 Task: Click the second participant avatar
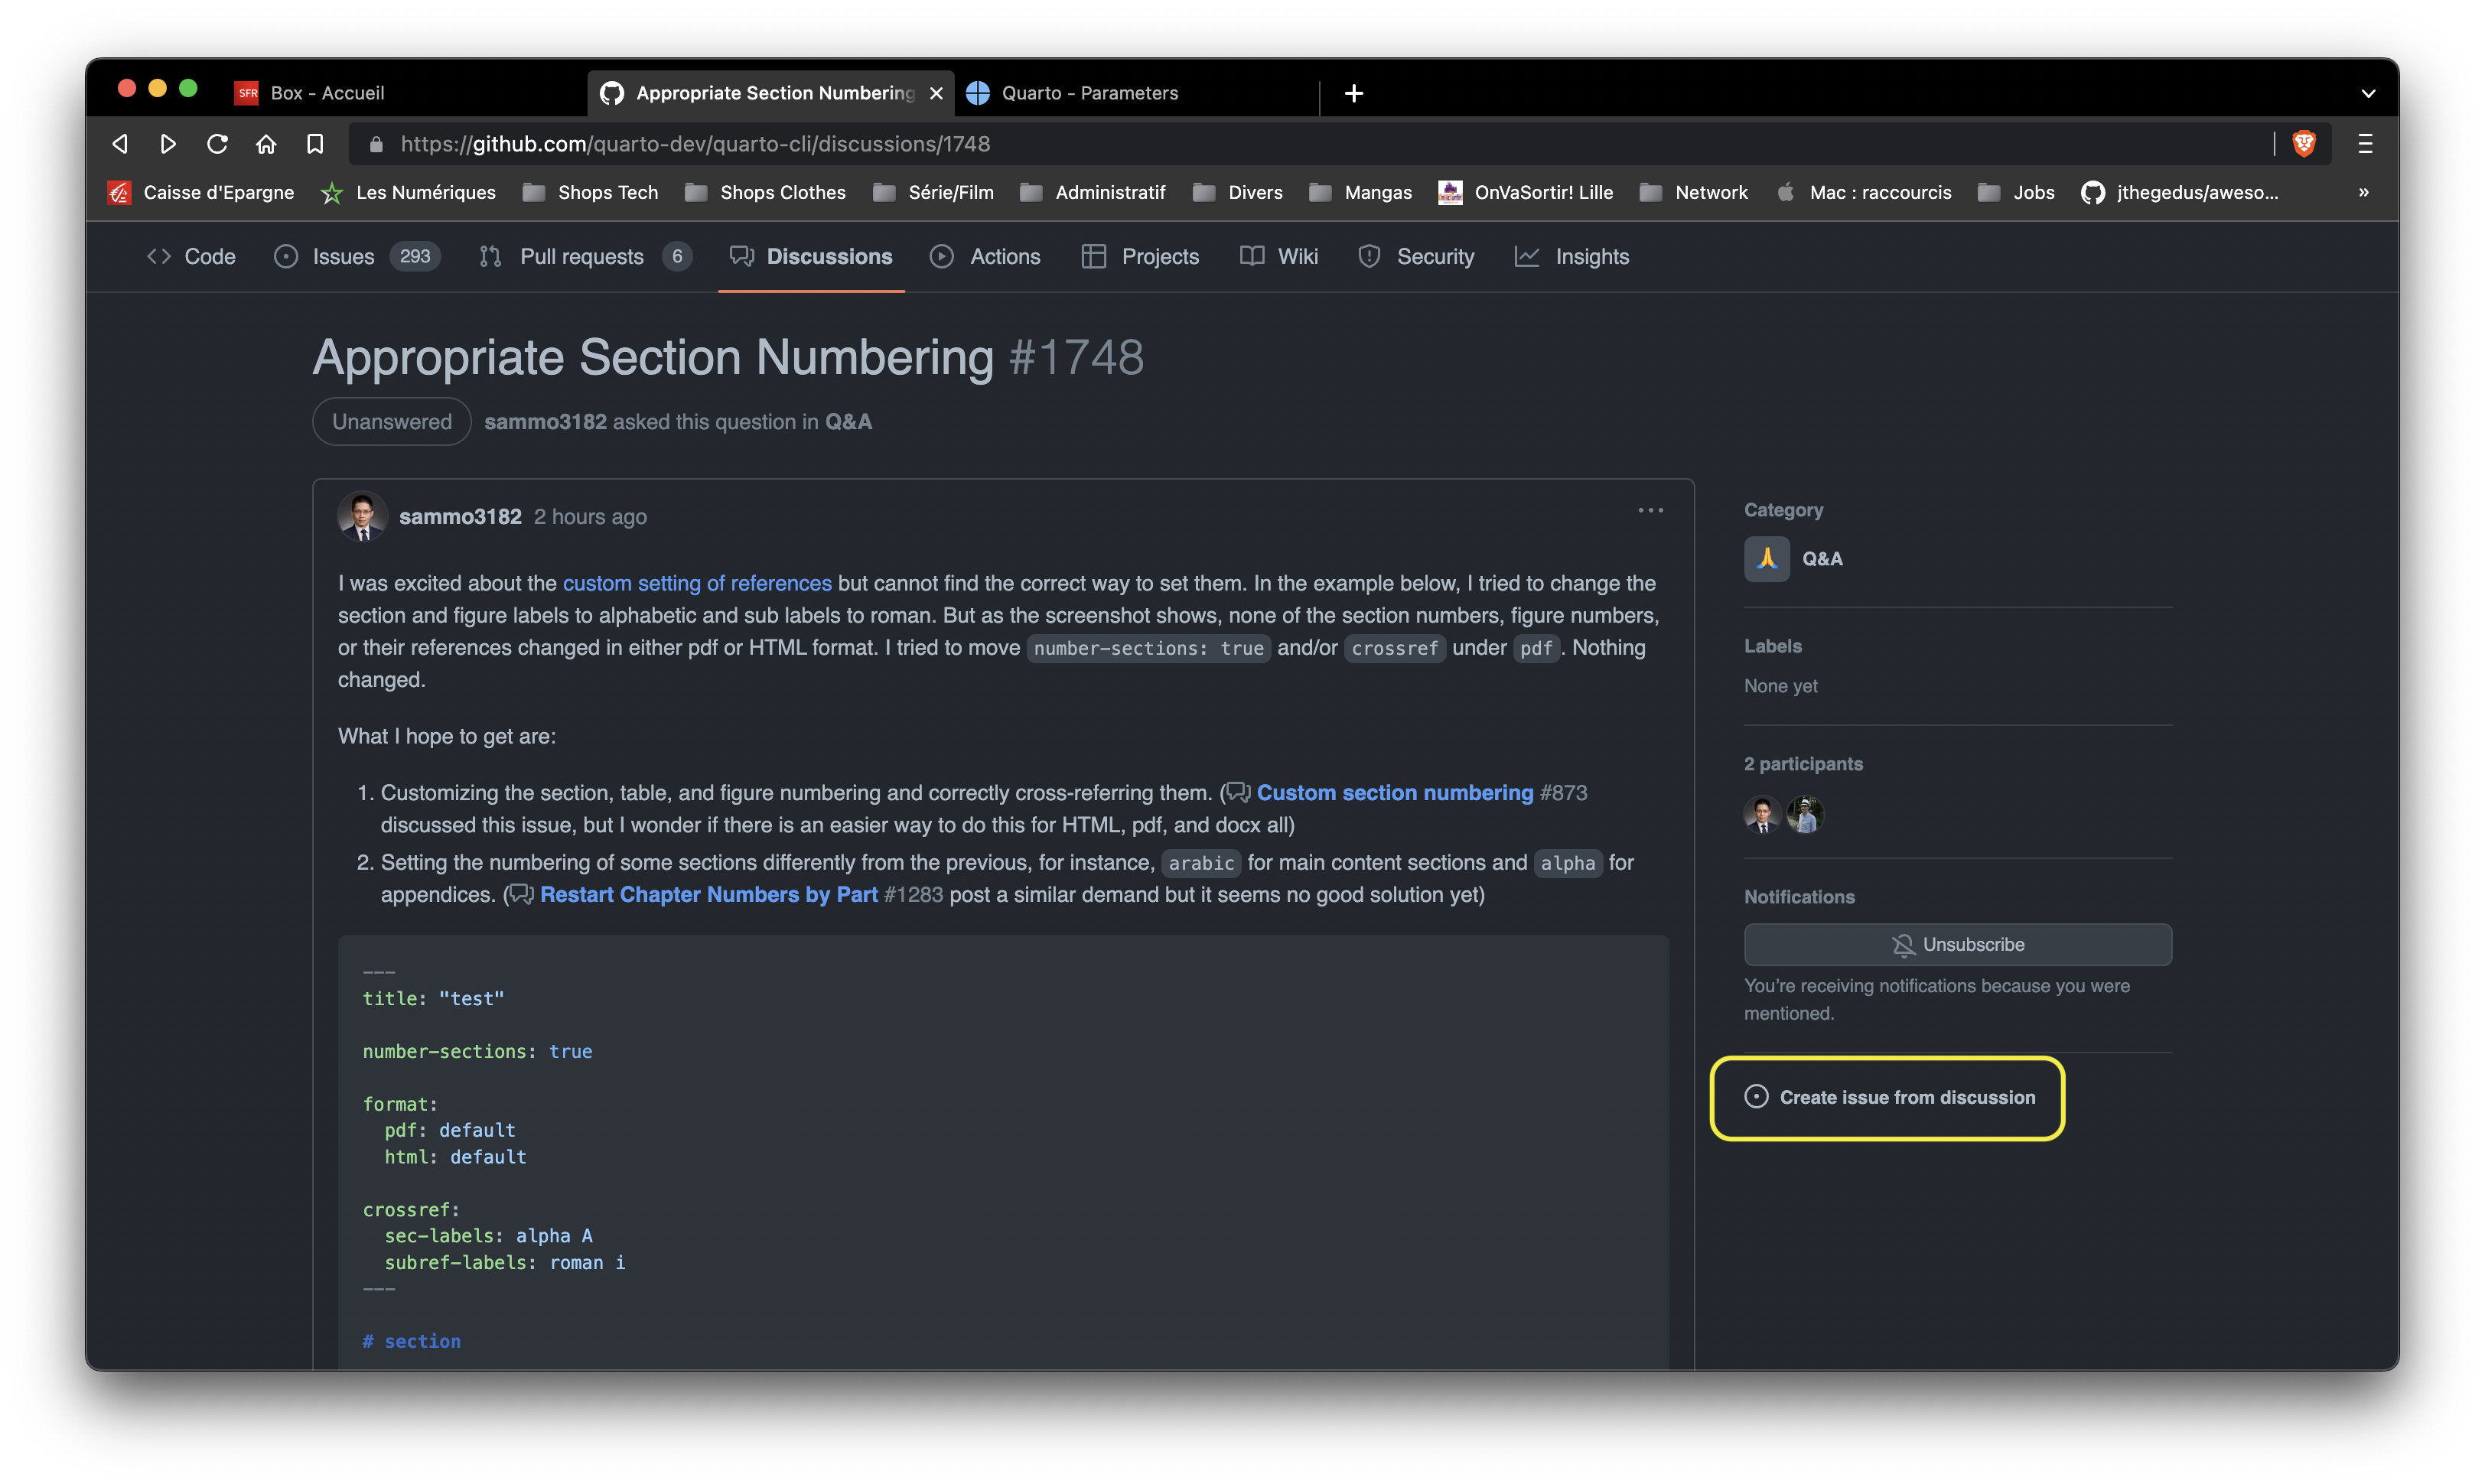[1805, 815]
